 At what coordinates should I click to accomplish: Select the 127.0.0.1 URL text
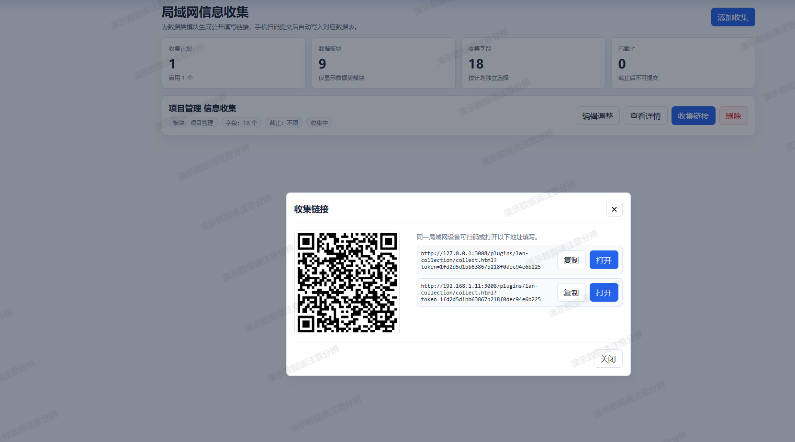pos(481,260)
